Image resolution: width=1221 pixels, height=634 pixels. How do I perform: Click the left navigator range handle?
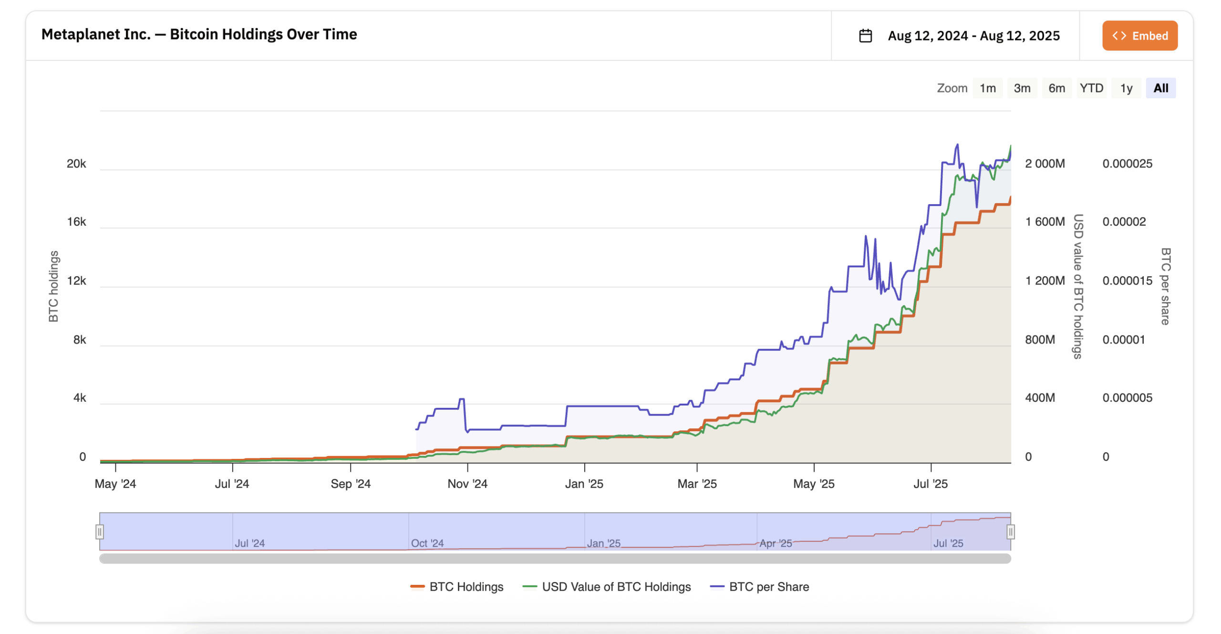pyautogui.click(x=100, y=531)
